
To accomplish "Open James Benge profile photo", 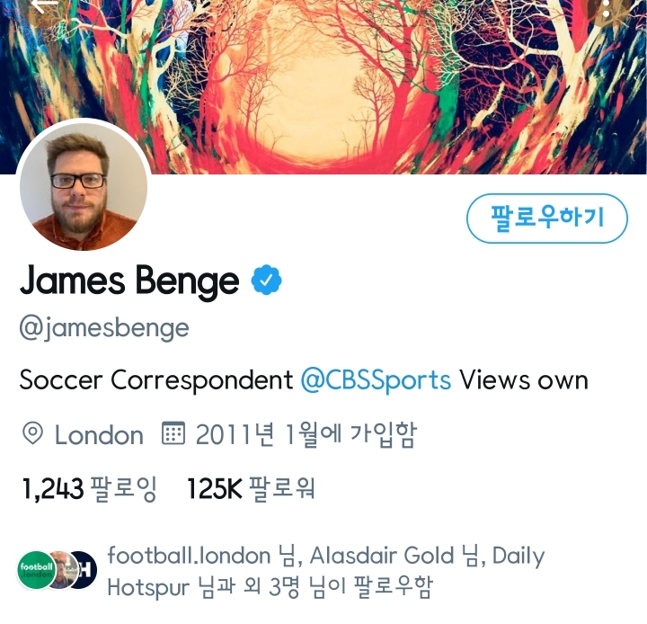I will tap(84, 186).
